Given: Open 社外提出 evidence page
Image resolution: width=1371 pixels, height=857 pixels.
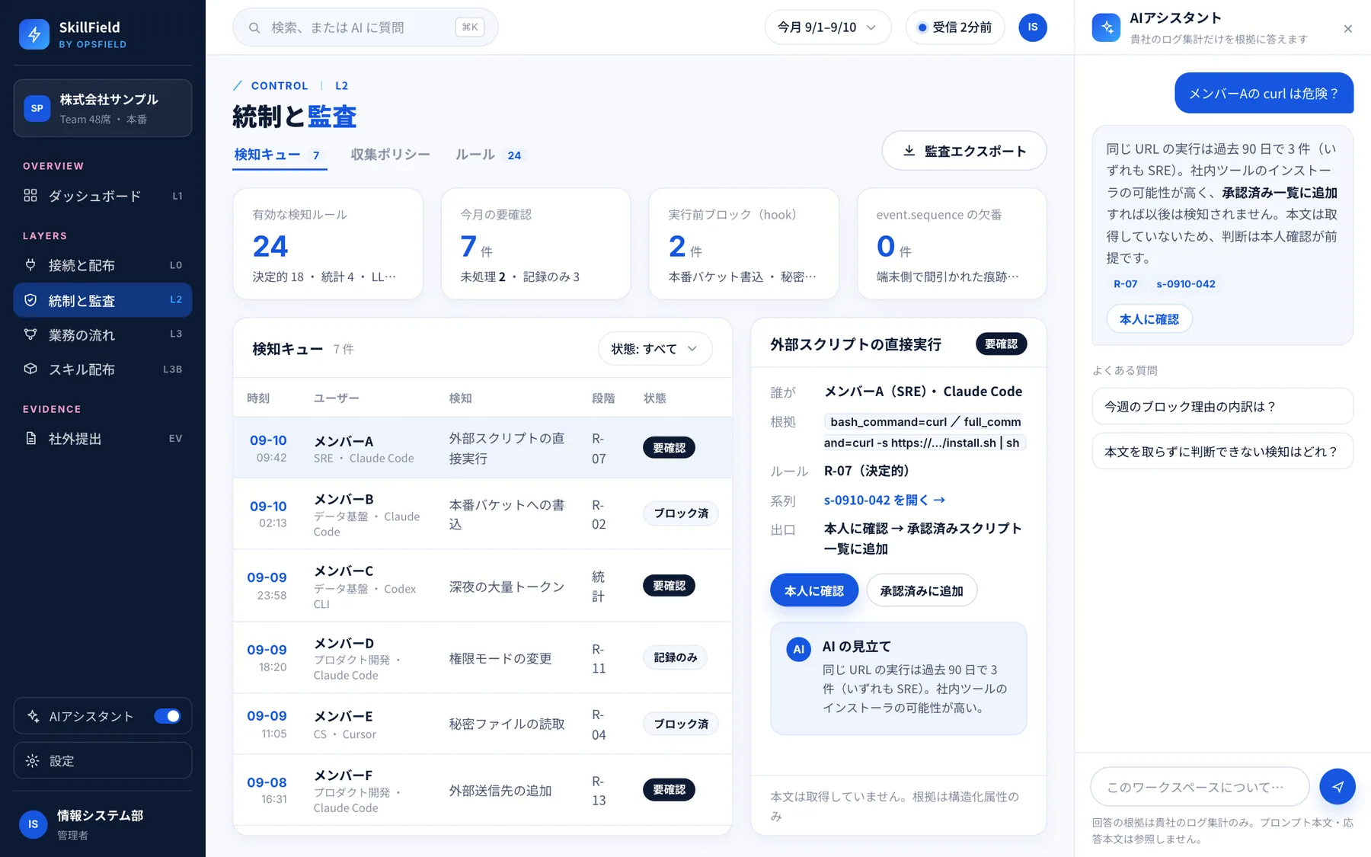Looking at the screenshot, I should pyautogui.click(x=103, y=439).
